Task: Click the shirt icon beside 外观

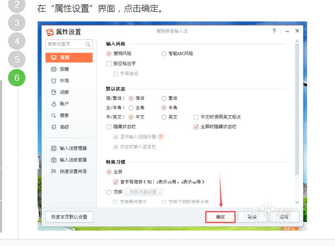Action: click(53, 80)
